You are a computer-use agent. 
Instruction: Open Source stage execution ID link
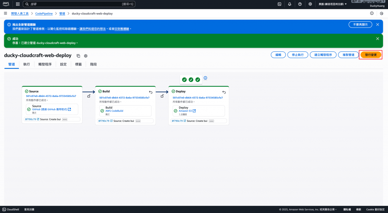click(x=51, y=96)
